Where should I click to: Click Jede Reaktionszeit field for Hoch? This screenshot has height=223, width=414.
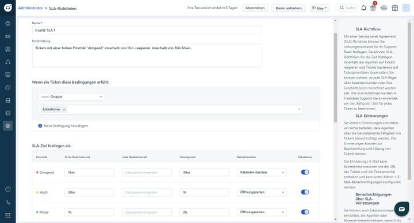tap(147, 192)
